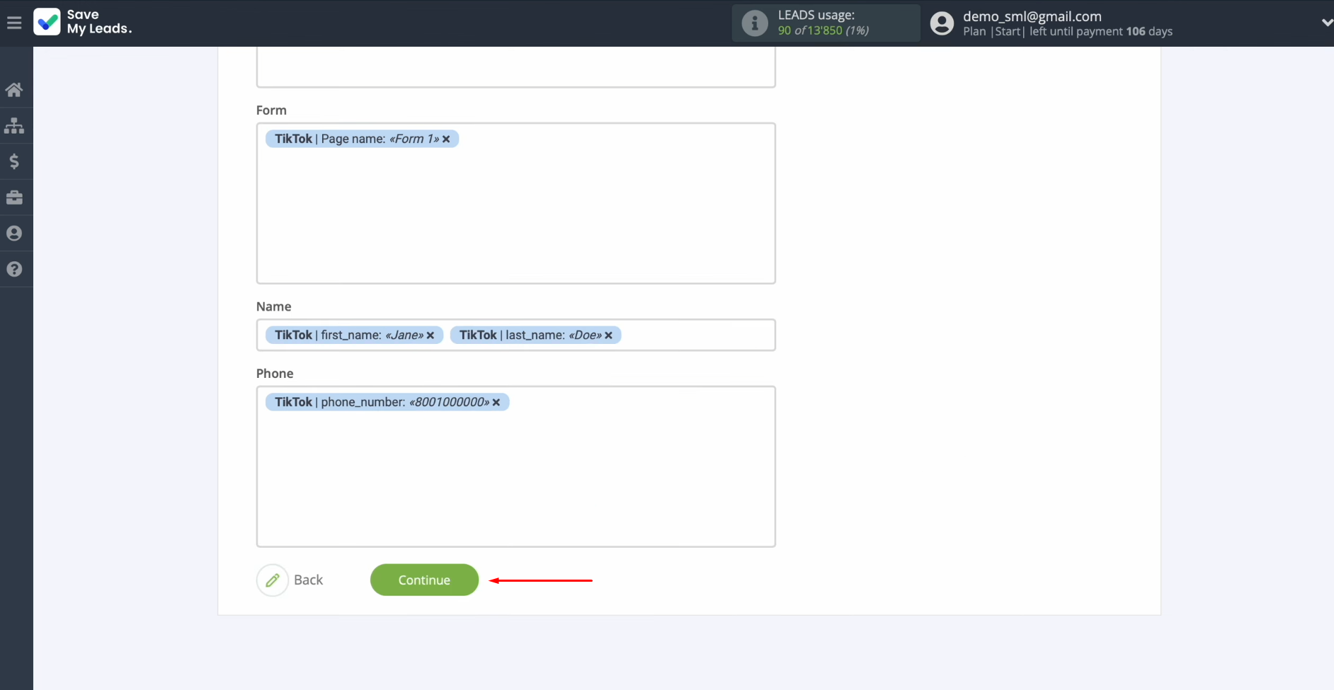This screenshot has height=690, width=1334.
Task: Open the hamburger menu
Action: point(14,23)
